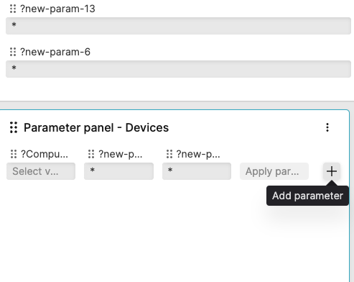Click the Apply par... button
354x282 pixels.
tap(274, 171)
